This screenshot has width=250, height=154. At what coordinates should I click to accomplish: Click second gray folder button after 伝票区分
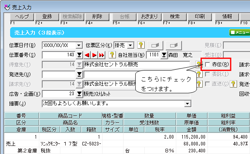click(174, 45)
